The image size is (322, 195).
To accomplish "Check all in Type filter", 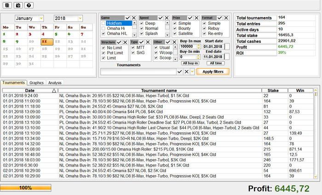I will coord(142,42).
